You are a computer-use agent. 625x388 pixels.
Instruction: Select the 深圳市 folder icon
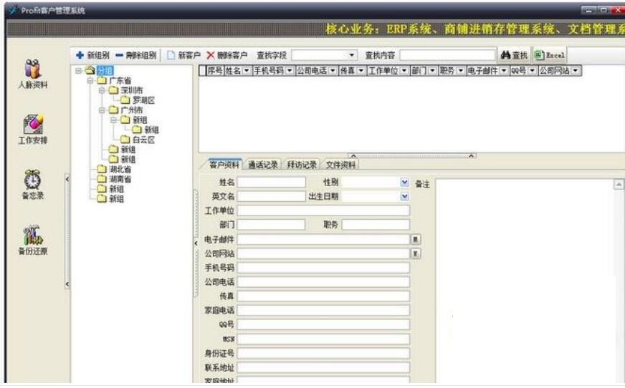coord(113,90)
